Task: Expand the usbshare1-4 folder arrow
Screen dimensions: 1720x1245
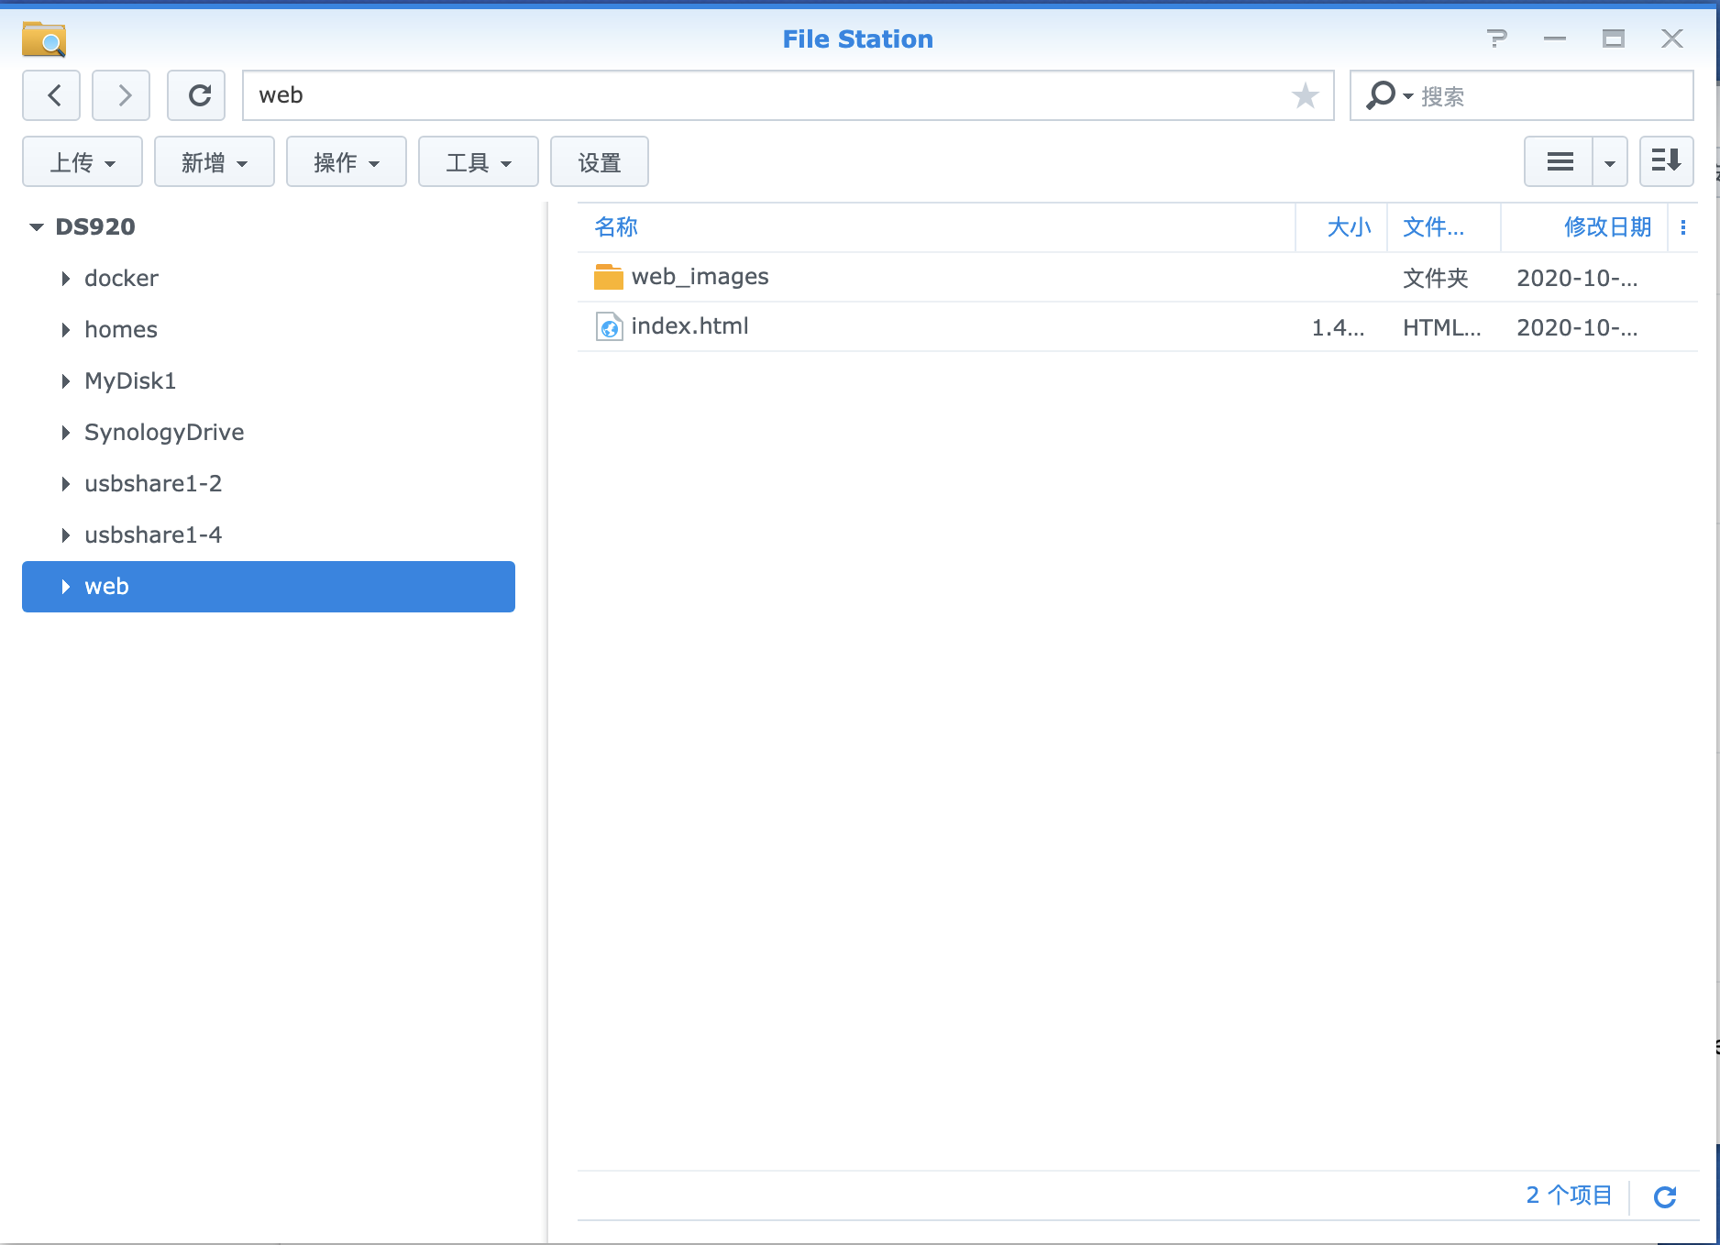Action: [x=65, y=535]
